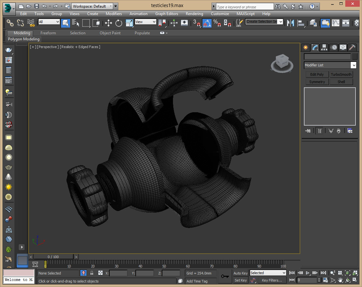Viewport: 362px width, 287px height.
Task: Open Select by Name dialog
Action: (76, 23)
